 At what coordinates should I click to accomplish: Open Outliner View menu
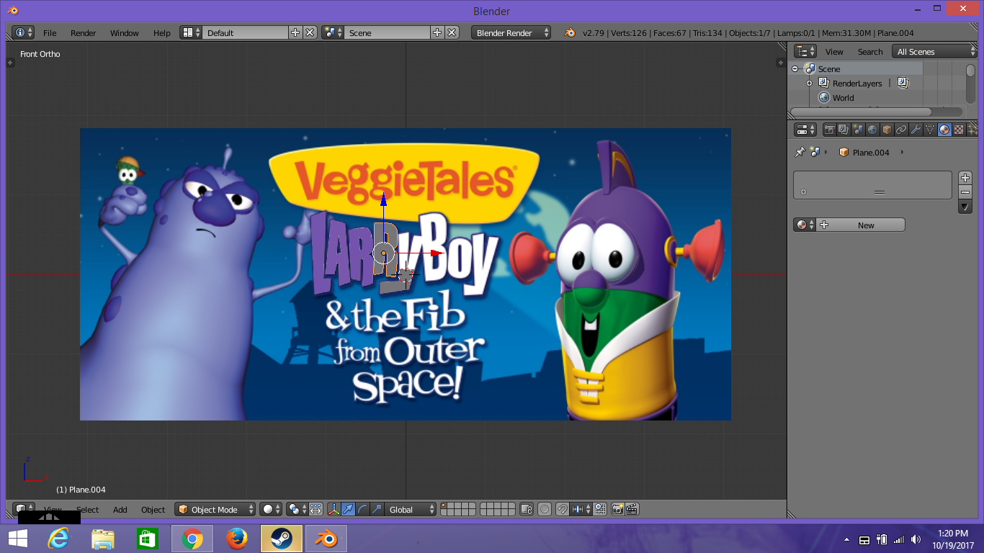[x=834, y=52]
